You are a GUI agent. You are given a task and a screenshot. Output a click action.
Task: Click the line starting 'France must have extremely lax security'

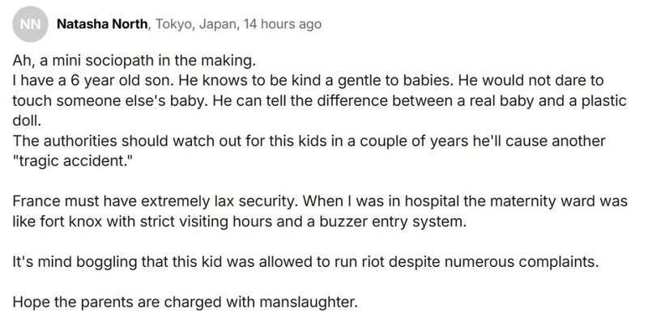(320, 201)
